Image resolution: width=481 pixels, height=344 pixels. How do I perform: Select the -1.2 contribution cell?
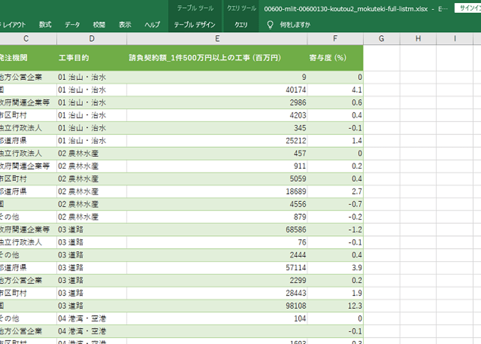click(335, 230)
